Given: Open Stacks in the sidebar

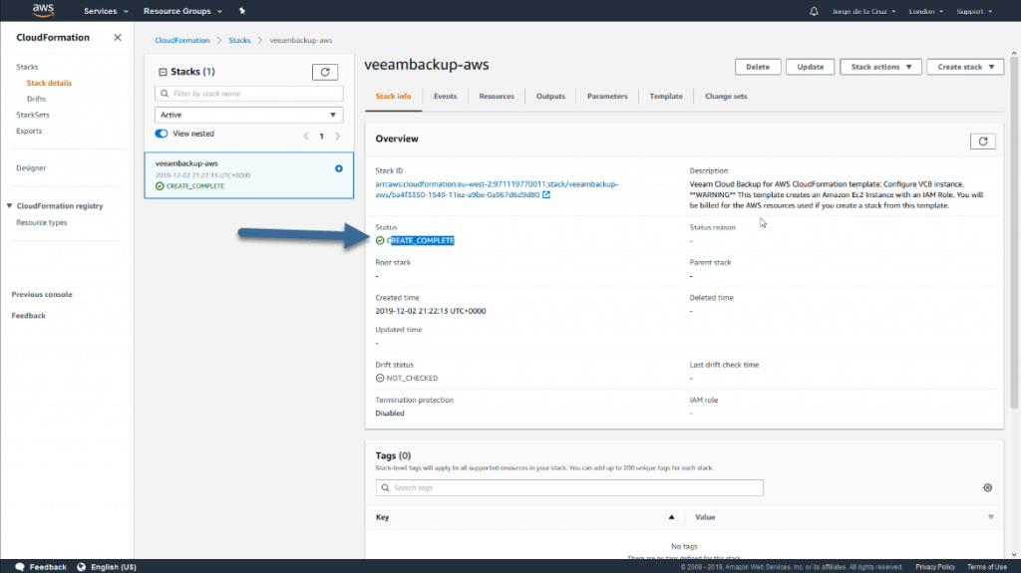Looking at the screenshot, I should [x=27, y=67].
